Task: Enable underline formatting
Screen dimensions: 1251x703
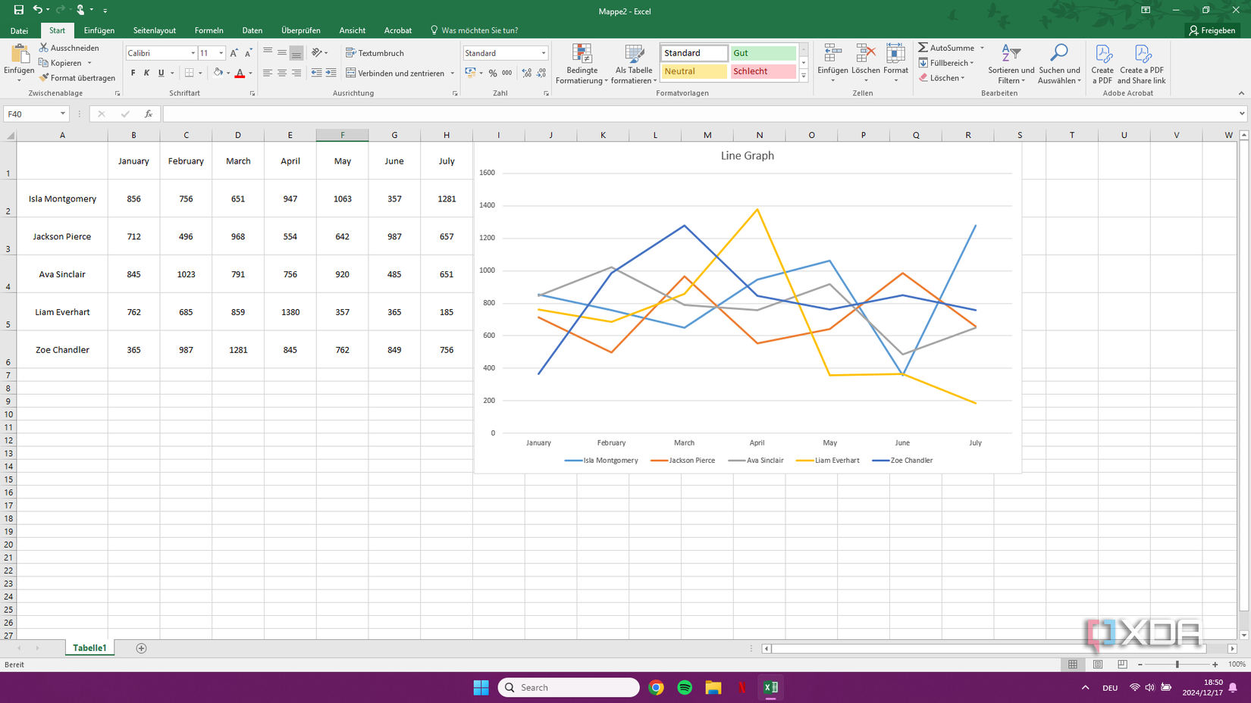Action: (160, 73)
